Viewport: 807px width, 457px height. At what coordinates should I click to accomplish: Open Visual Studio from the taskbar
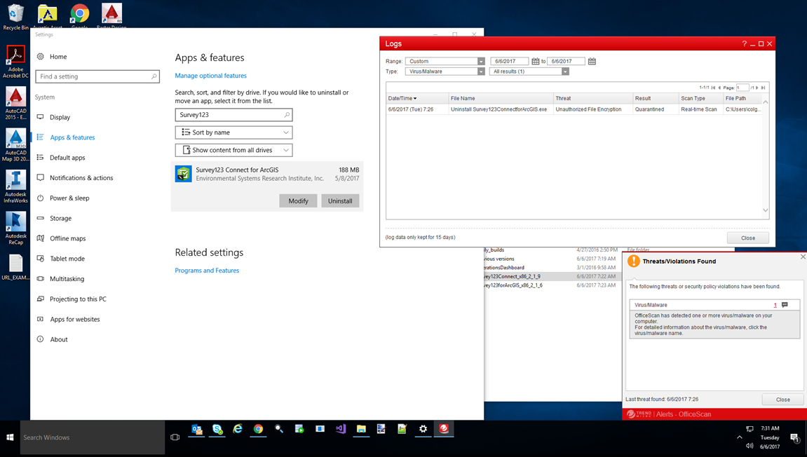[341, 429]
